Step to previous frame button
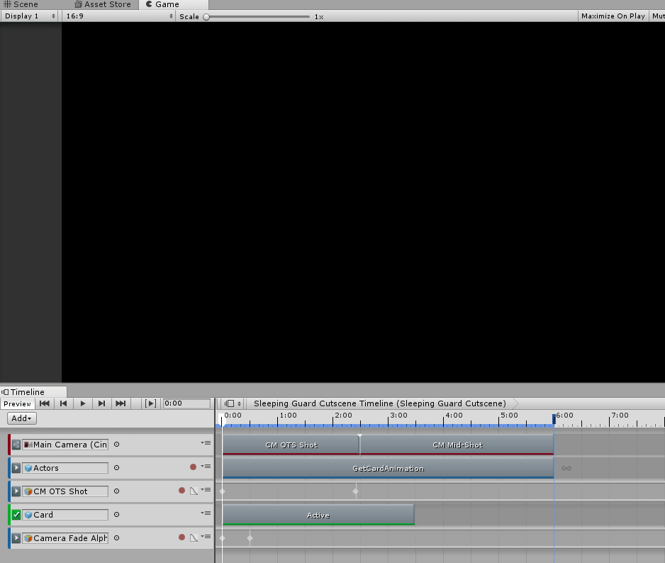The width and height of the screenshot is (665, 563). (64, 403)
